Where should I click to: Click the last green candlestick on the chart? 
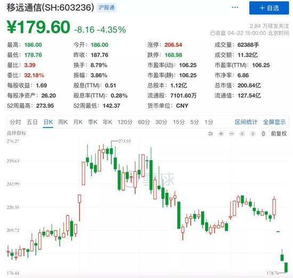click(286, 267)
